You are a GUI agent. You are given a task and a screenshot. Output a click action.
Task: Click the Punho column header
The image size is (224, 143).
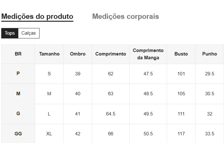point(209,54)
